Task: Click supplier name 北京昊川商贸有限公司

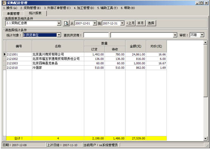Action: (x=48, y=54)
